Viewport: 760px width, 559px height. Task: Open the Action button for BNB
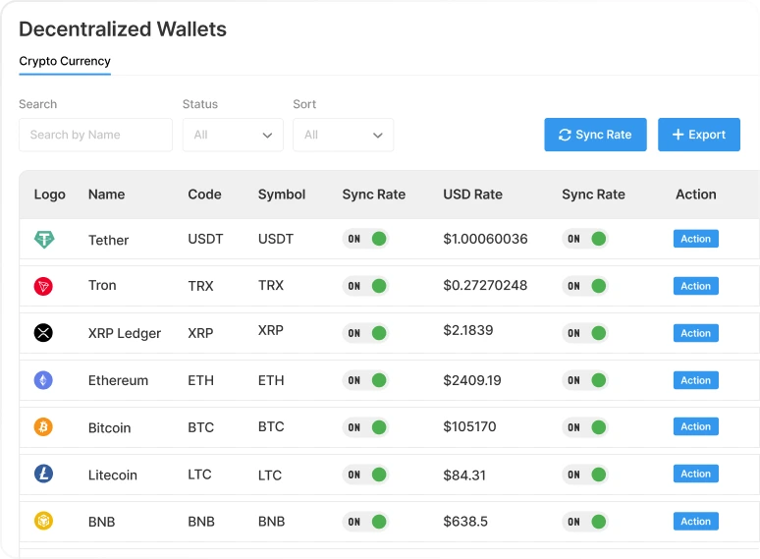coord(695,522)
